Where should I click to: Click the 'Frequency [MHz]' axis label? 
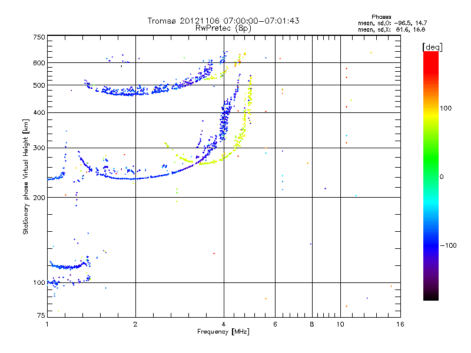[x=223, y=332]
